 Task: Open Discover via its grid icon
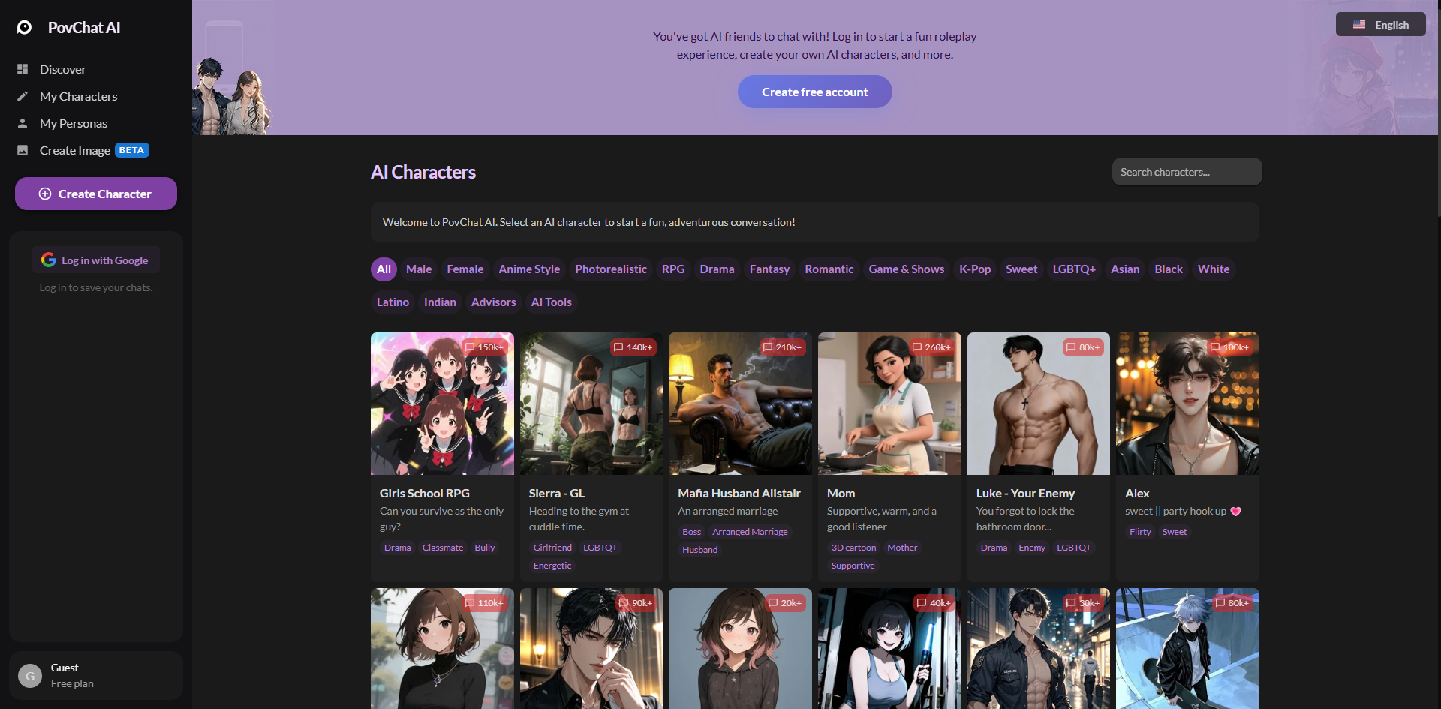(x=23, y=69)
